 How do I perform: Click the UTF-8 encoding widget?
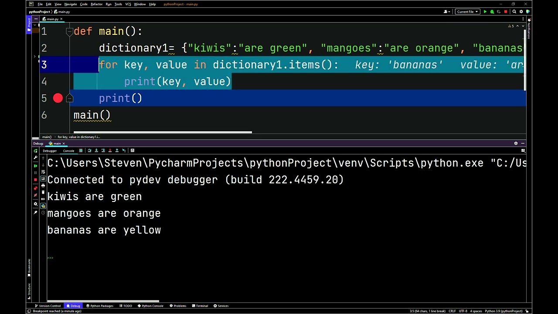(x=463, y=311)
